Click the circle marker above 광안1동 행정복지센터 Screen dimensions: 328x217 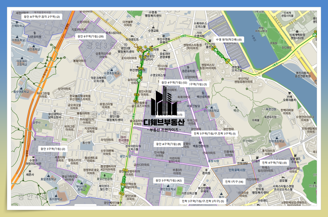click(x=114, y=113)
